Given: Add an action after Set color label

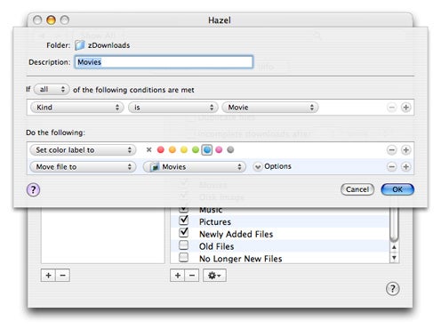Looking at the screenshot, I should click(405, 150).
